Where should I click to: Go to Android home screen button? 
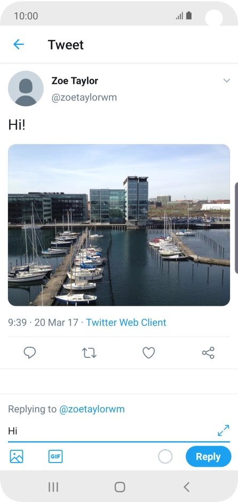[x=120, y=487]
